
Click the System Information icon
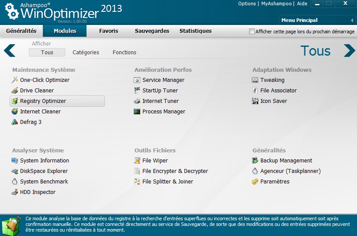point(15,160)
